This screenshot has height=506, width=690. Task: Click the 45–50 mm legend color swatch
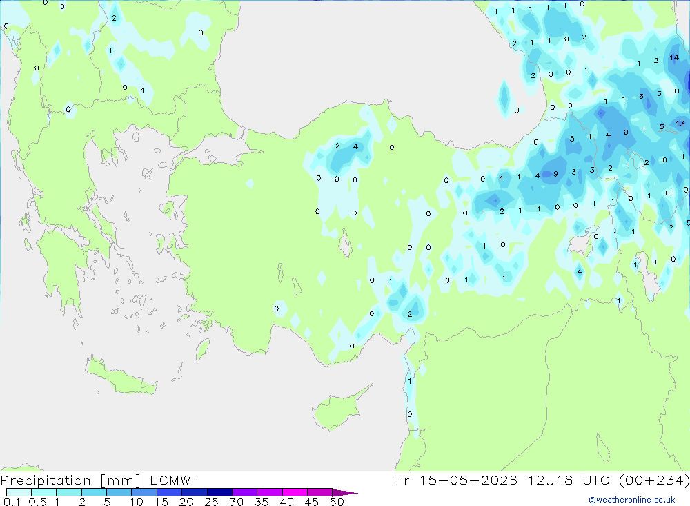pyautogui.click(x=320, y=492)
